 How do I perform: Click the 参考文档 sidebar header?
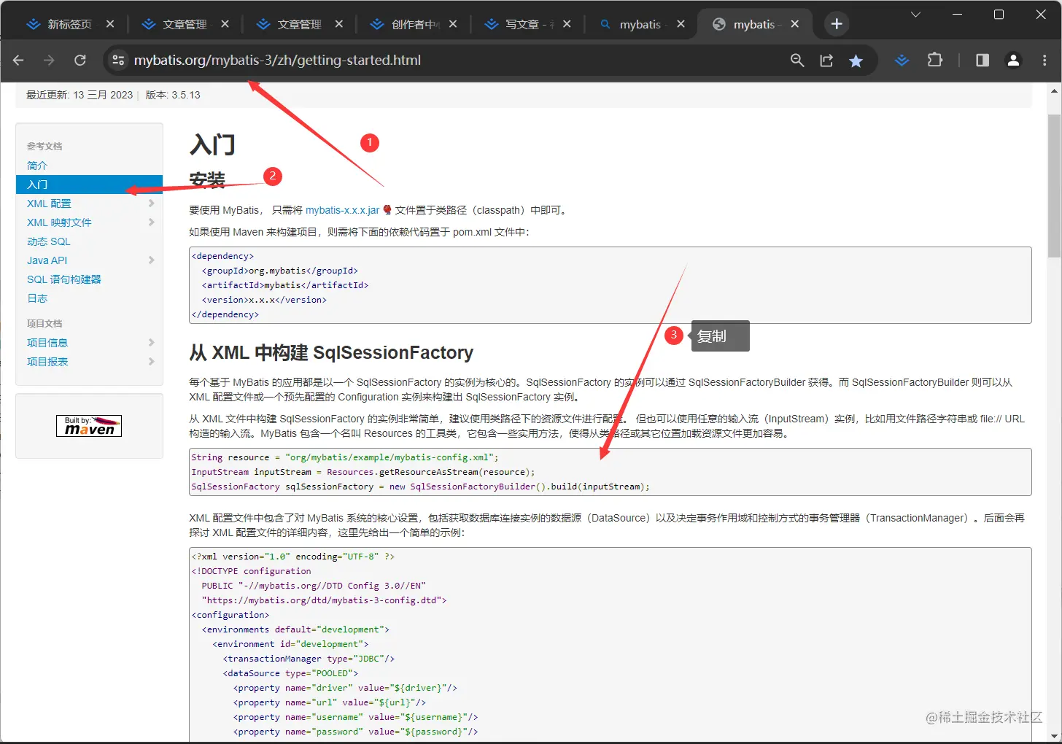click(44, 147)
